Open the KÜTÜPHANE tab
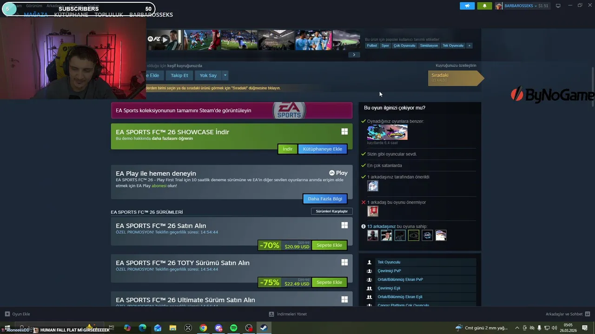 [x=71, y=15]
